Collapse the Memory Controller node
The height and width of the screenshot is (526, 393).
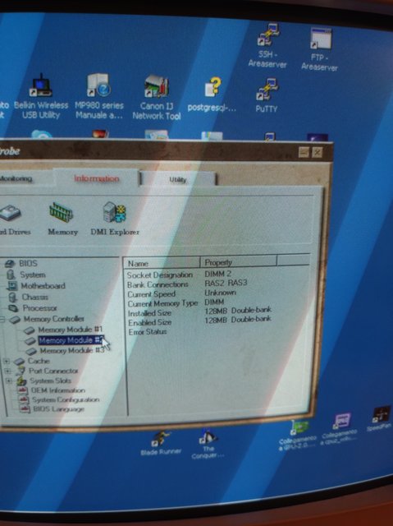[x=2, y=319]
